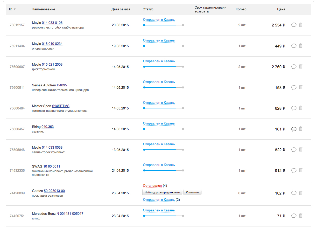This screenshot has height=228, width=317.
Task: Click trash icon for order 74420751
Action: pyautogui.click(x=301, y=216)
